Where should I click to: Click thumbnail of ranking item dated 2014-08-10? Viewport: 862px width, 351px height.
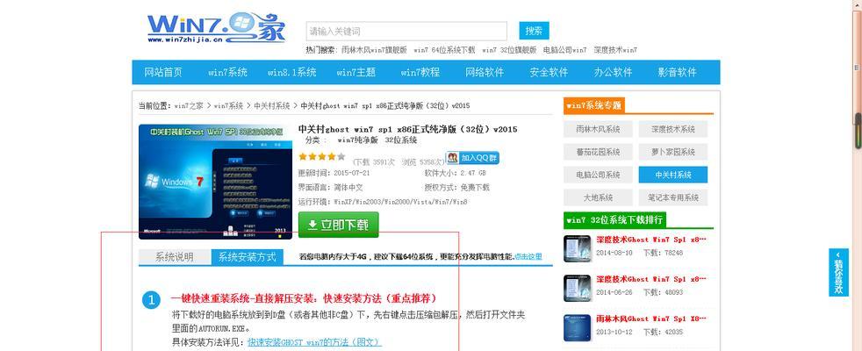click(578, 249)
